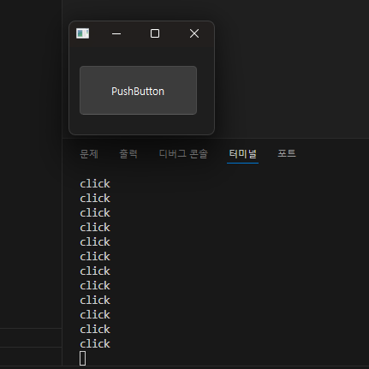
Task: Minimize the small PushButton window
Action: tap(116, 33)
